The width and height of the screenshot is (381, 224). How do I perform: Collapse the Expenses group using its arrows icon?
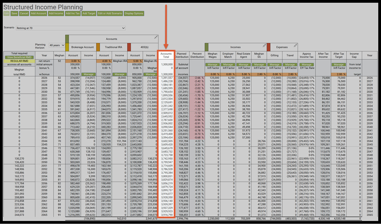296,45
